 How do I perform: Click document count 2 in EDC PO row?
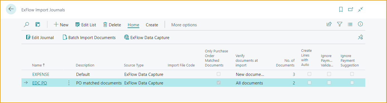294,83
